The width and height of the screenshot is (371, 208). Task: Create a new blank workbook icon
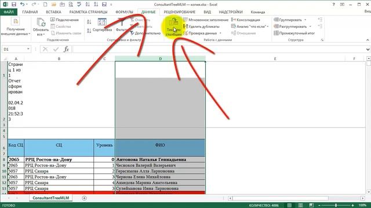tap(45, 5)
